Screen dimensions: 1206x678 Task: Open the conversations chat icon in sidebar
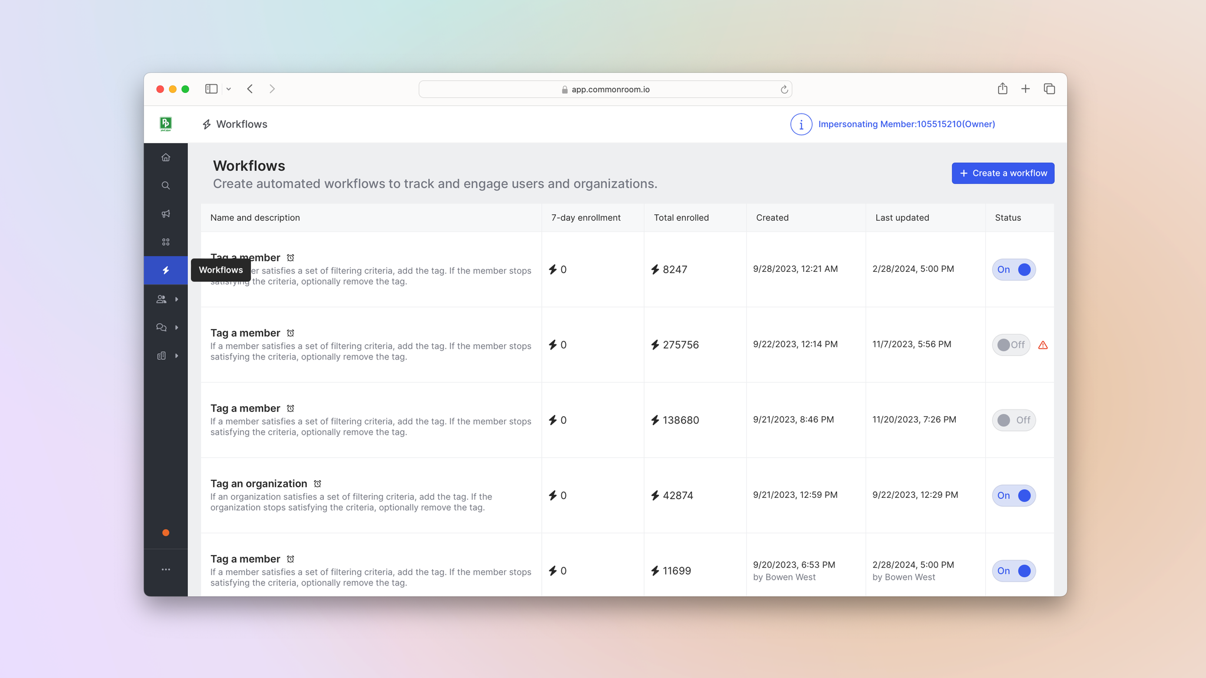pyautogui.click(x=161, y=327)
